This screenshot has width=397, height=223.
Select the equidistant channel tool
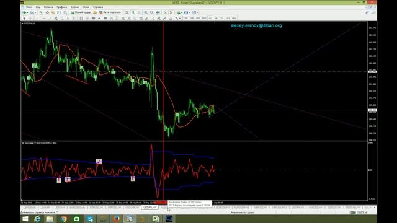pos(56,18)
